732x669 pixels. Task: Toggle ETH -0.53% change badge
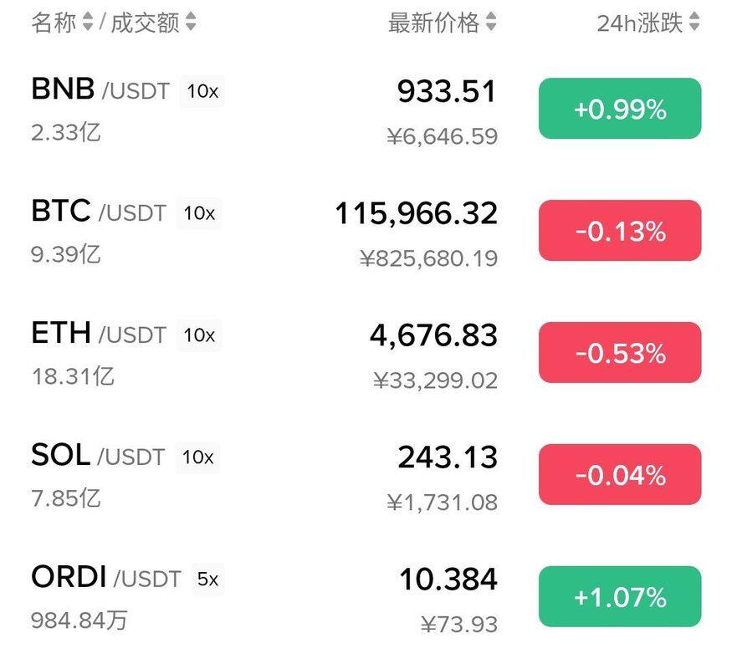tap(620, 353)
